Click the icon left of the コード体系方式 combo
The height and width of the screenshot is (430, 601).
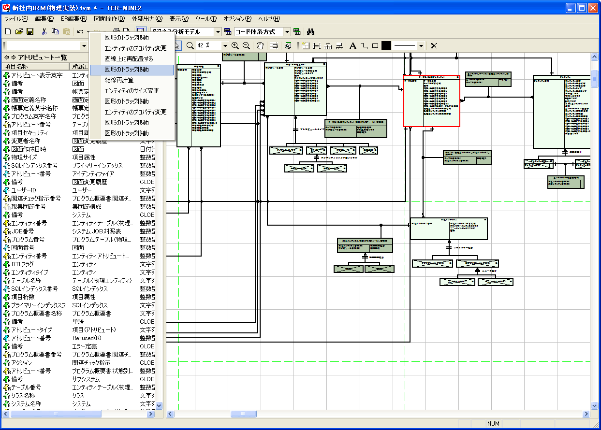[228, 31]
